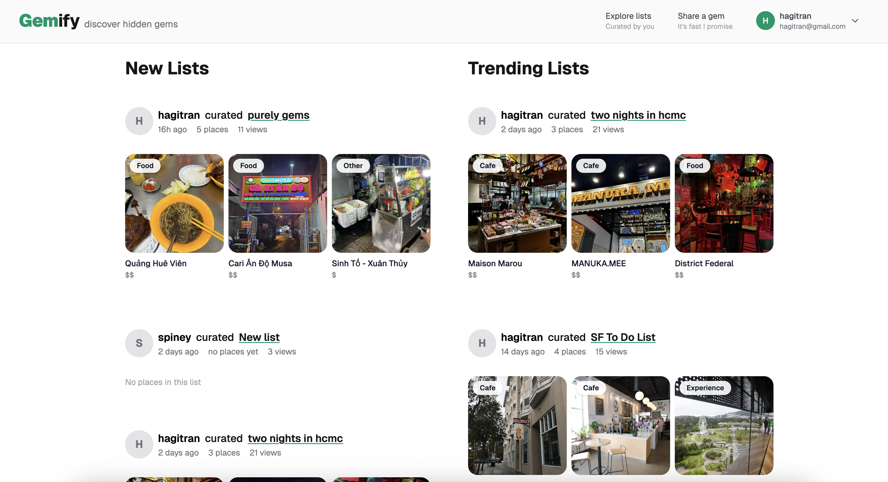This screenshot has height=482, width=888.
Task: Click the green H profile avatar in header
Action: point(765,21)
